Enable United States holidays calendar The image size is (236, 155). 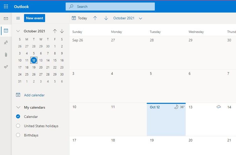18,126
